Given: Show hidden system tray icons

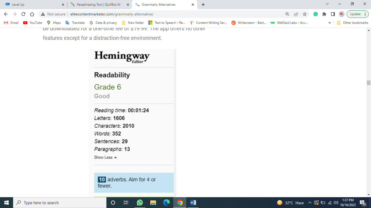Looking at the screenshot, I should pos(310,203).
